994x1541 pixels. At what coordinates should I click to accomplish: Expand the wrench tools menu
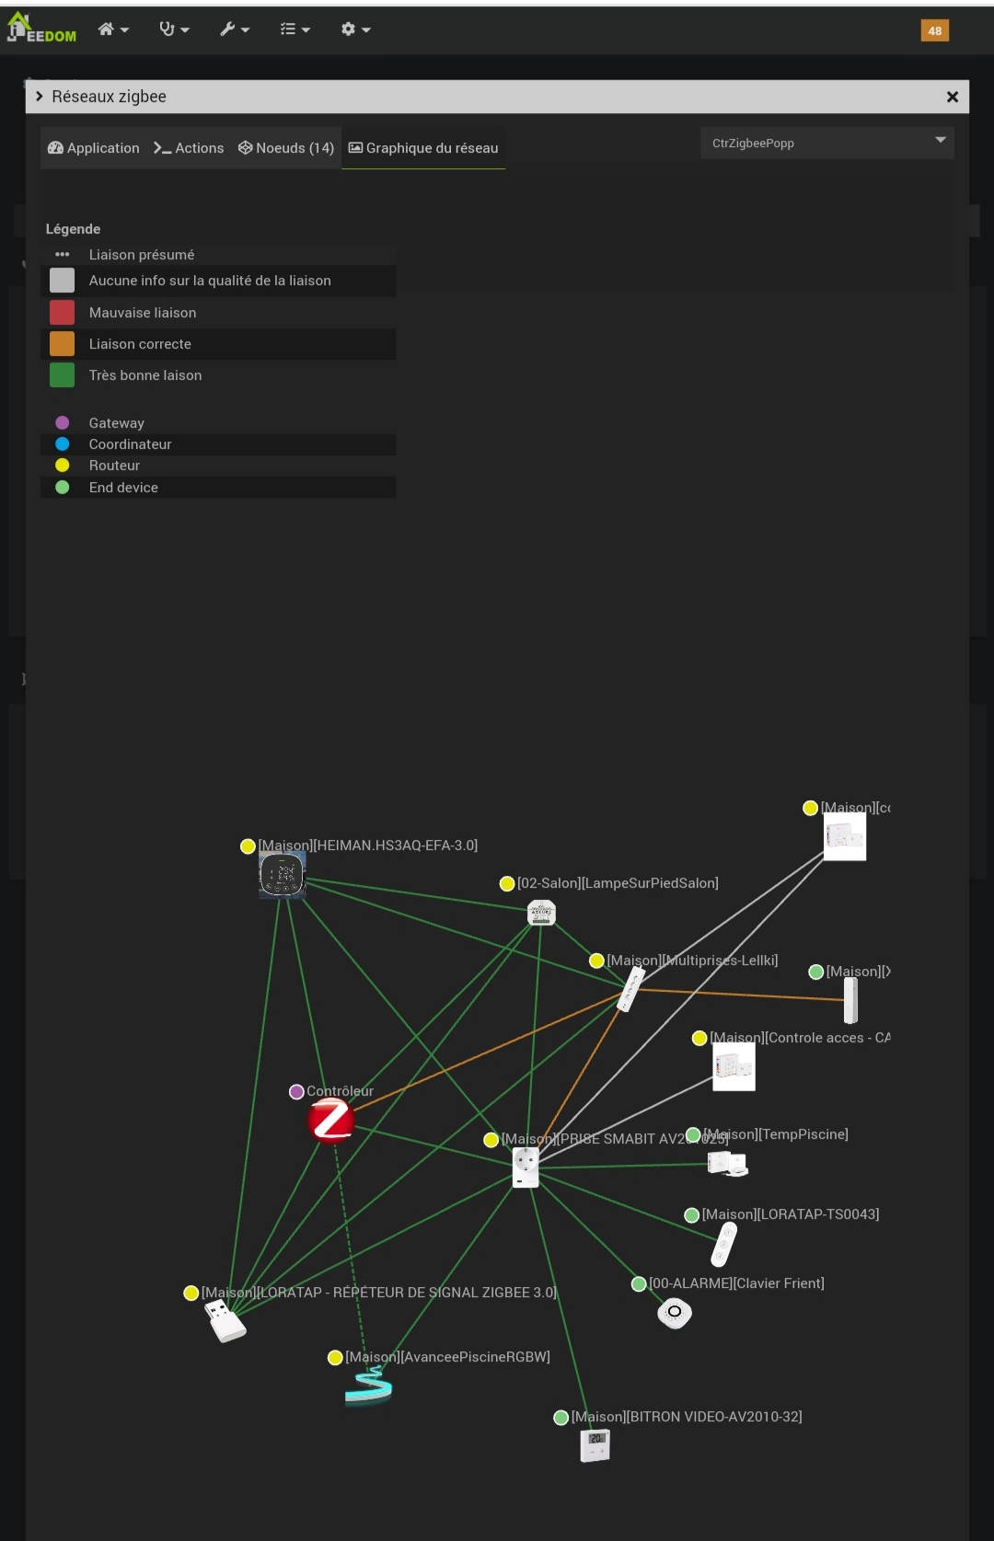point(235,29)
